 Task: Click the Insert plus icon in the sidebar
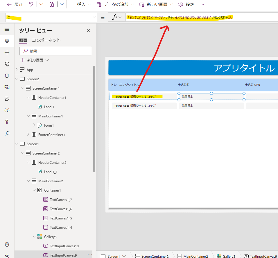click(7, 52)
